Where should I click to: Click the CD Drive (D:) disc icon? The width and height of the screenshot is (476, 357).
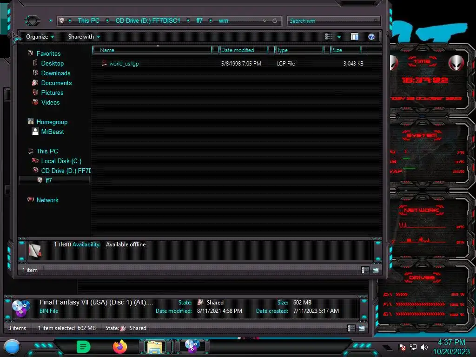tap(35, 170)
